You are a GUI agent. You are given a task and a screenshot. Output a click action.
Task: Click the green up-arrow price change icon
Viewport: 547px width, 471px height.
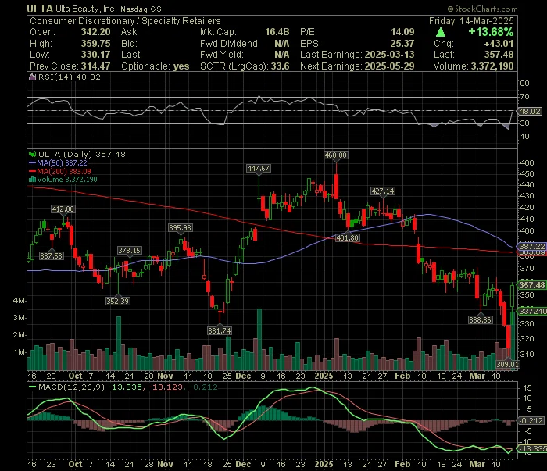(x=440, y=33)
